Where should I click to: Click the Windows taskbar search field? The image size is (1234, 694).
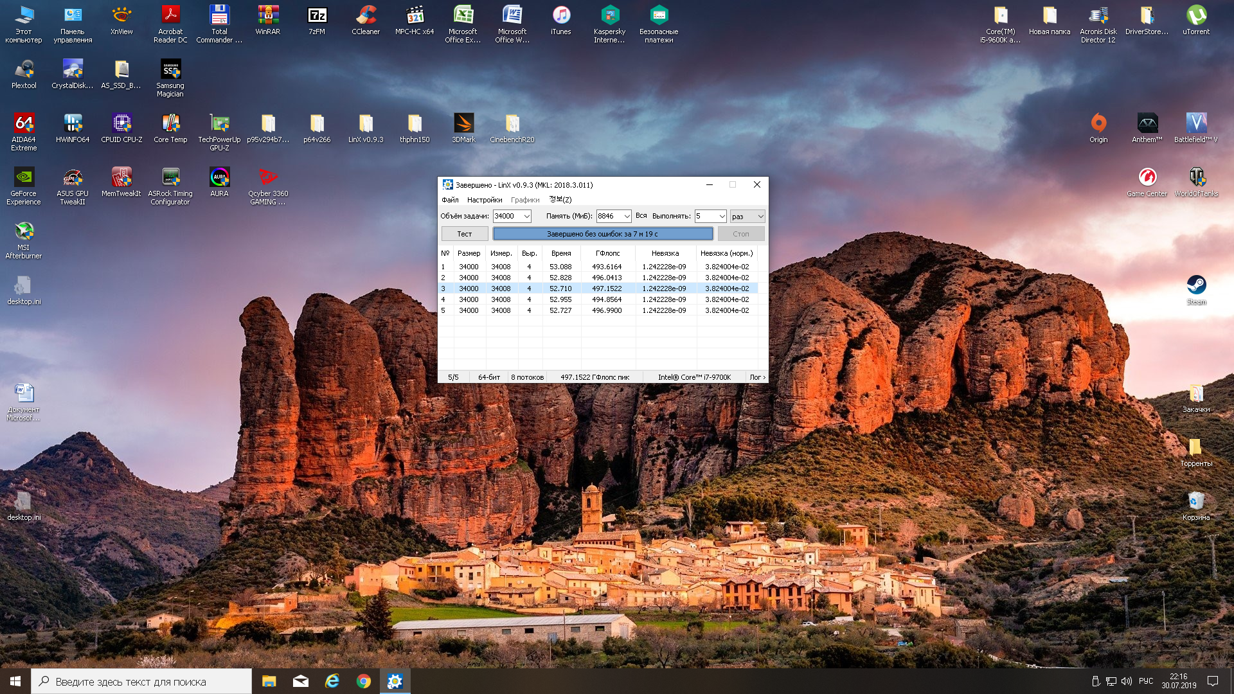(x=141, y=681)
